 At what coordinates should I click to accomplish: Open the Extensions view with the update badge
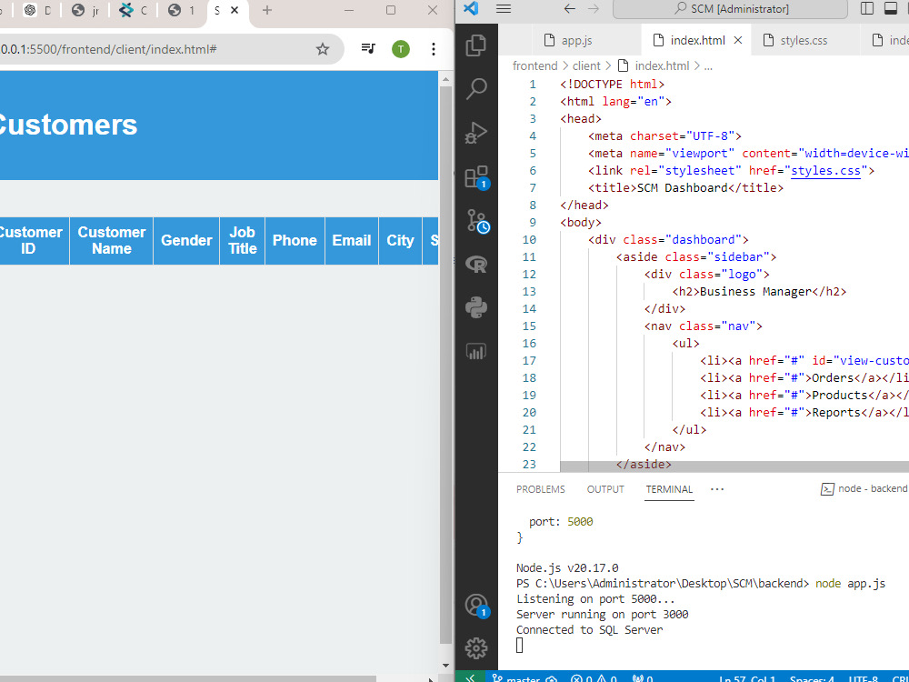point(476,177)
